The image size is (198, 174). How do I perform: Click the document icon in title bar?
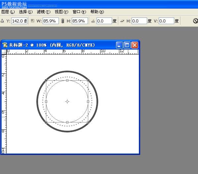tap(5, 45)
